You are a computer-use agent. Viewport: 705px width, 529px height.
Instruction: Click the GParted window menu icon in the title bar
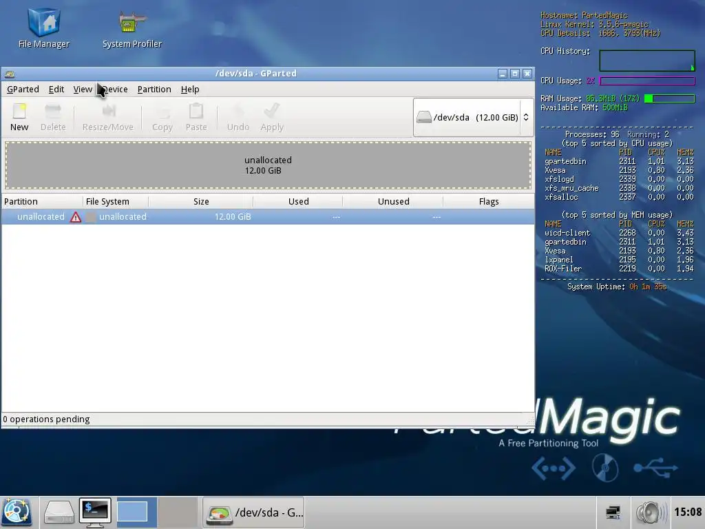[x=10, y=74]
